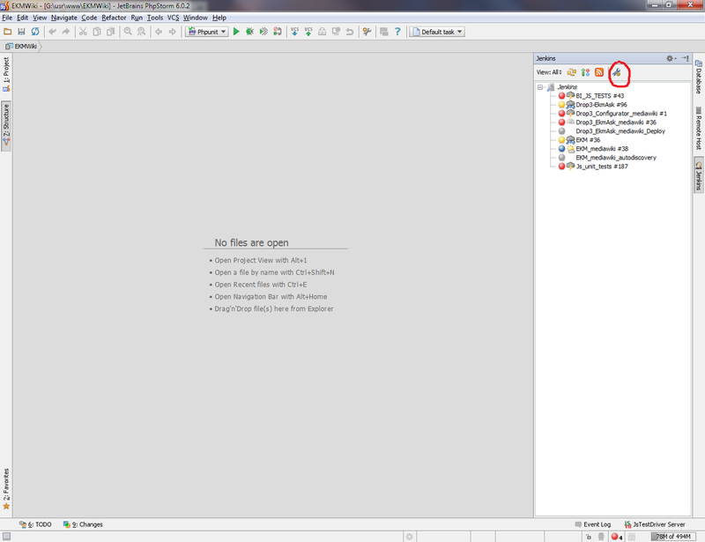Click the Synchronize toolbar icon
The width and height of the screenshot is (705, 542).
click(35, 32)
